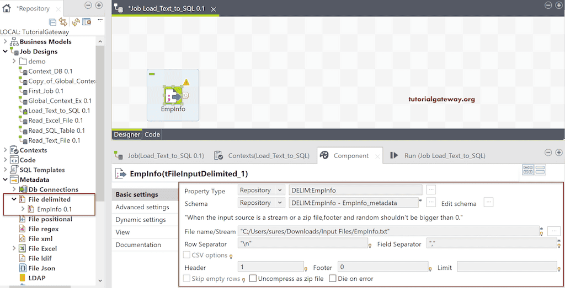Click the File regex icon
This screenshot has width=565, height=288.
click(23, 229)
